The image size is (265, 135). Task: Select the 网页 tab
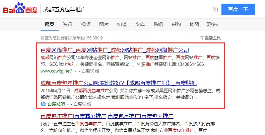pyautogui.click(x=50, y=25)
